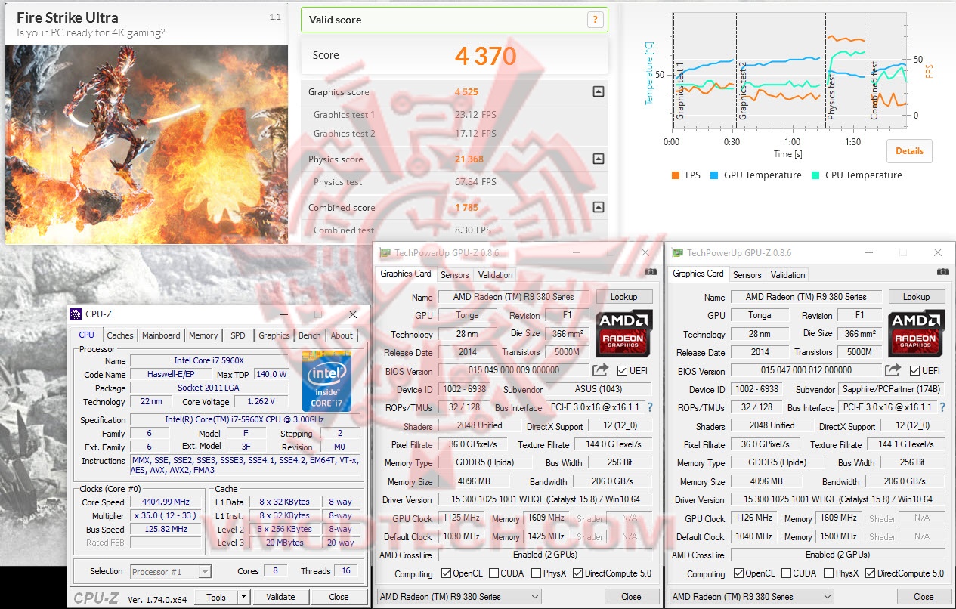Click the FPS orange legend swatch
The height and width of the screenshot is (609, 956).
(x=675, y=175)
